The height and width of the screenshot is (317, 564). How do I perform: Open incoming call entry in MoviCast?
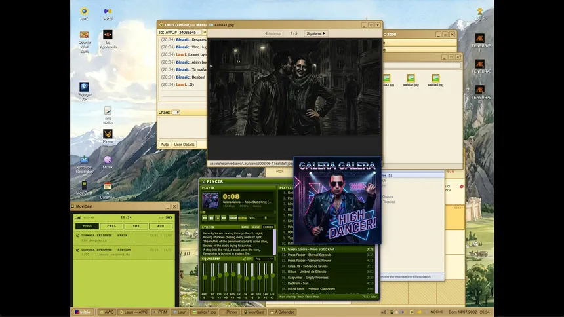124,252
